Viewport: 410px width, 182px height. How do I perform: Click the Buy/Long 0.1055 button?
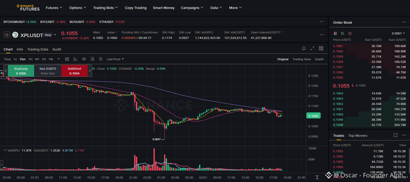[21, 71]
